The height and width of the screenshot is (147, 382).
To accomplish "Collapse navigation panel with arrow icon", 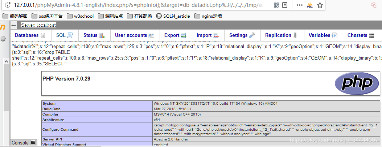I will pyautogui.click(x=14, y=25).
